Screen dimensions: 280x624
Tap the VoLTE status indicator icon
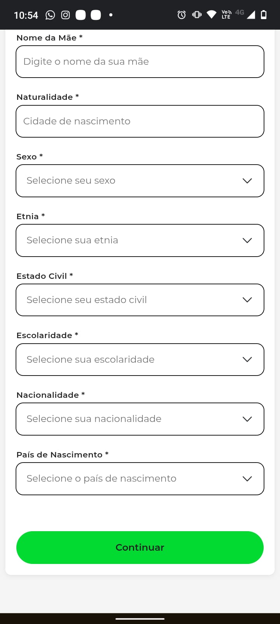point(226,15)
